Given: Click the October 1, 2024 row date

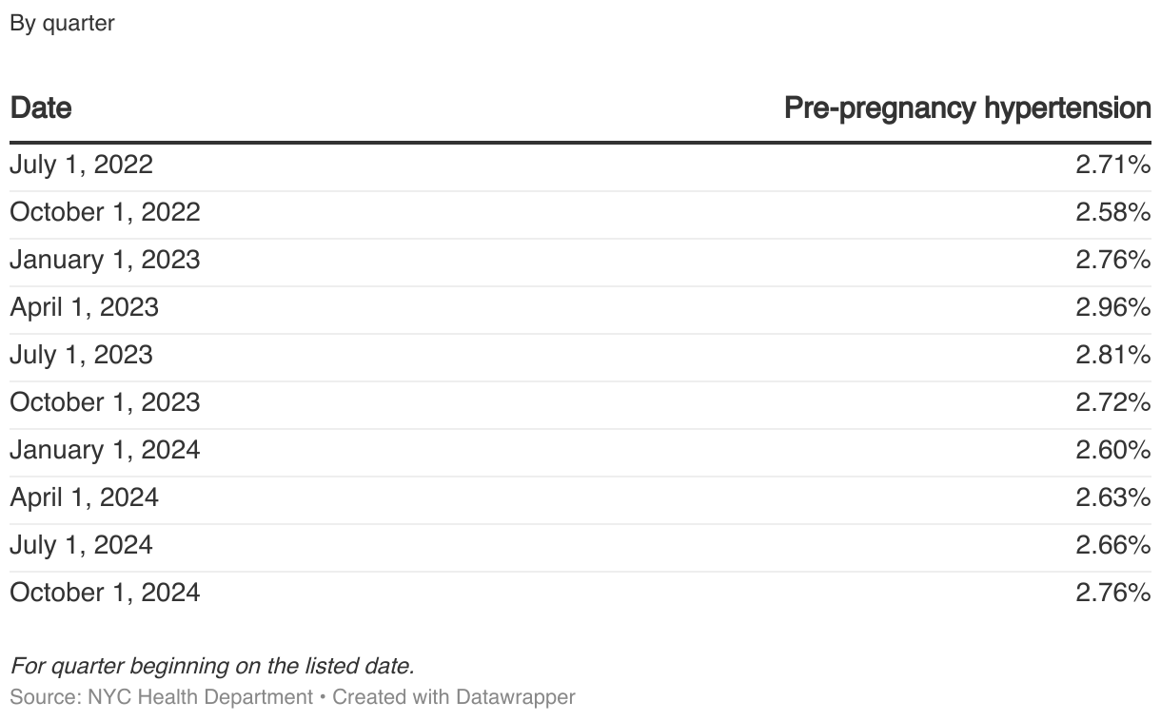Looking at the screenshot, I should [x=105, y=593].
